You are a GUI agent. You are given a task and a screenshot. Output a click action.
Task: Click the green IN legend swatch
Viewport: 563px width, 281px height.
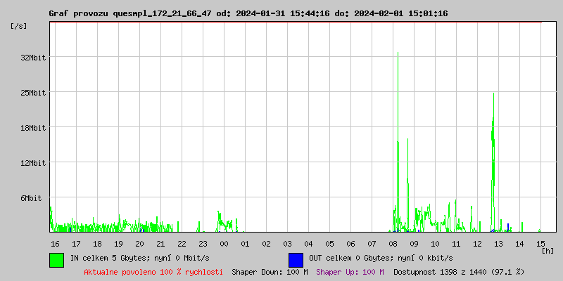click(56, 259)
